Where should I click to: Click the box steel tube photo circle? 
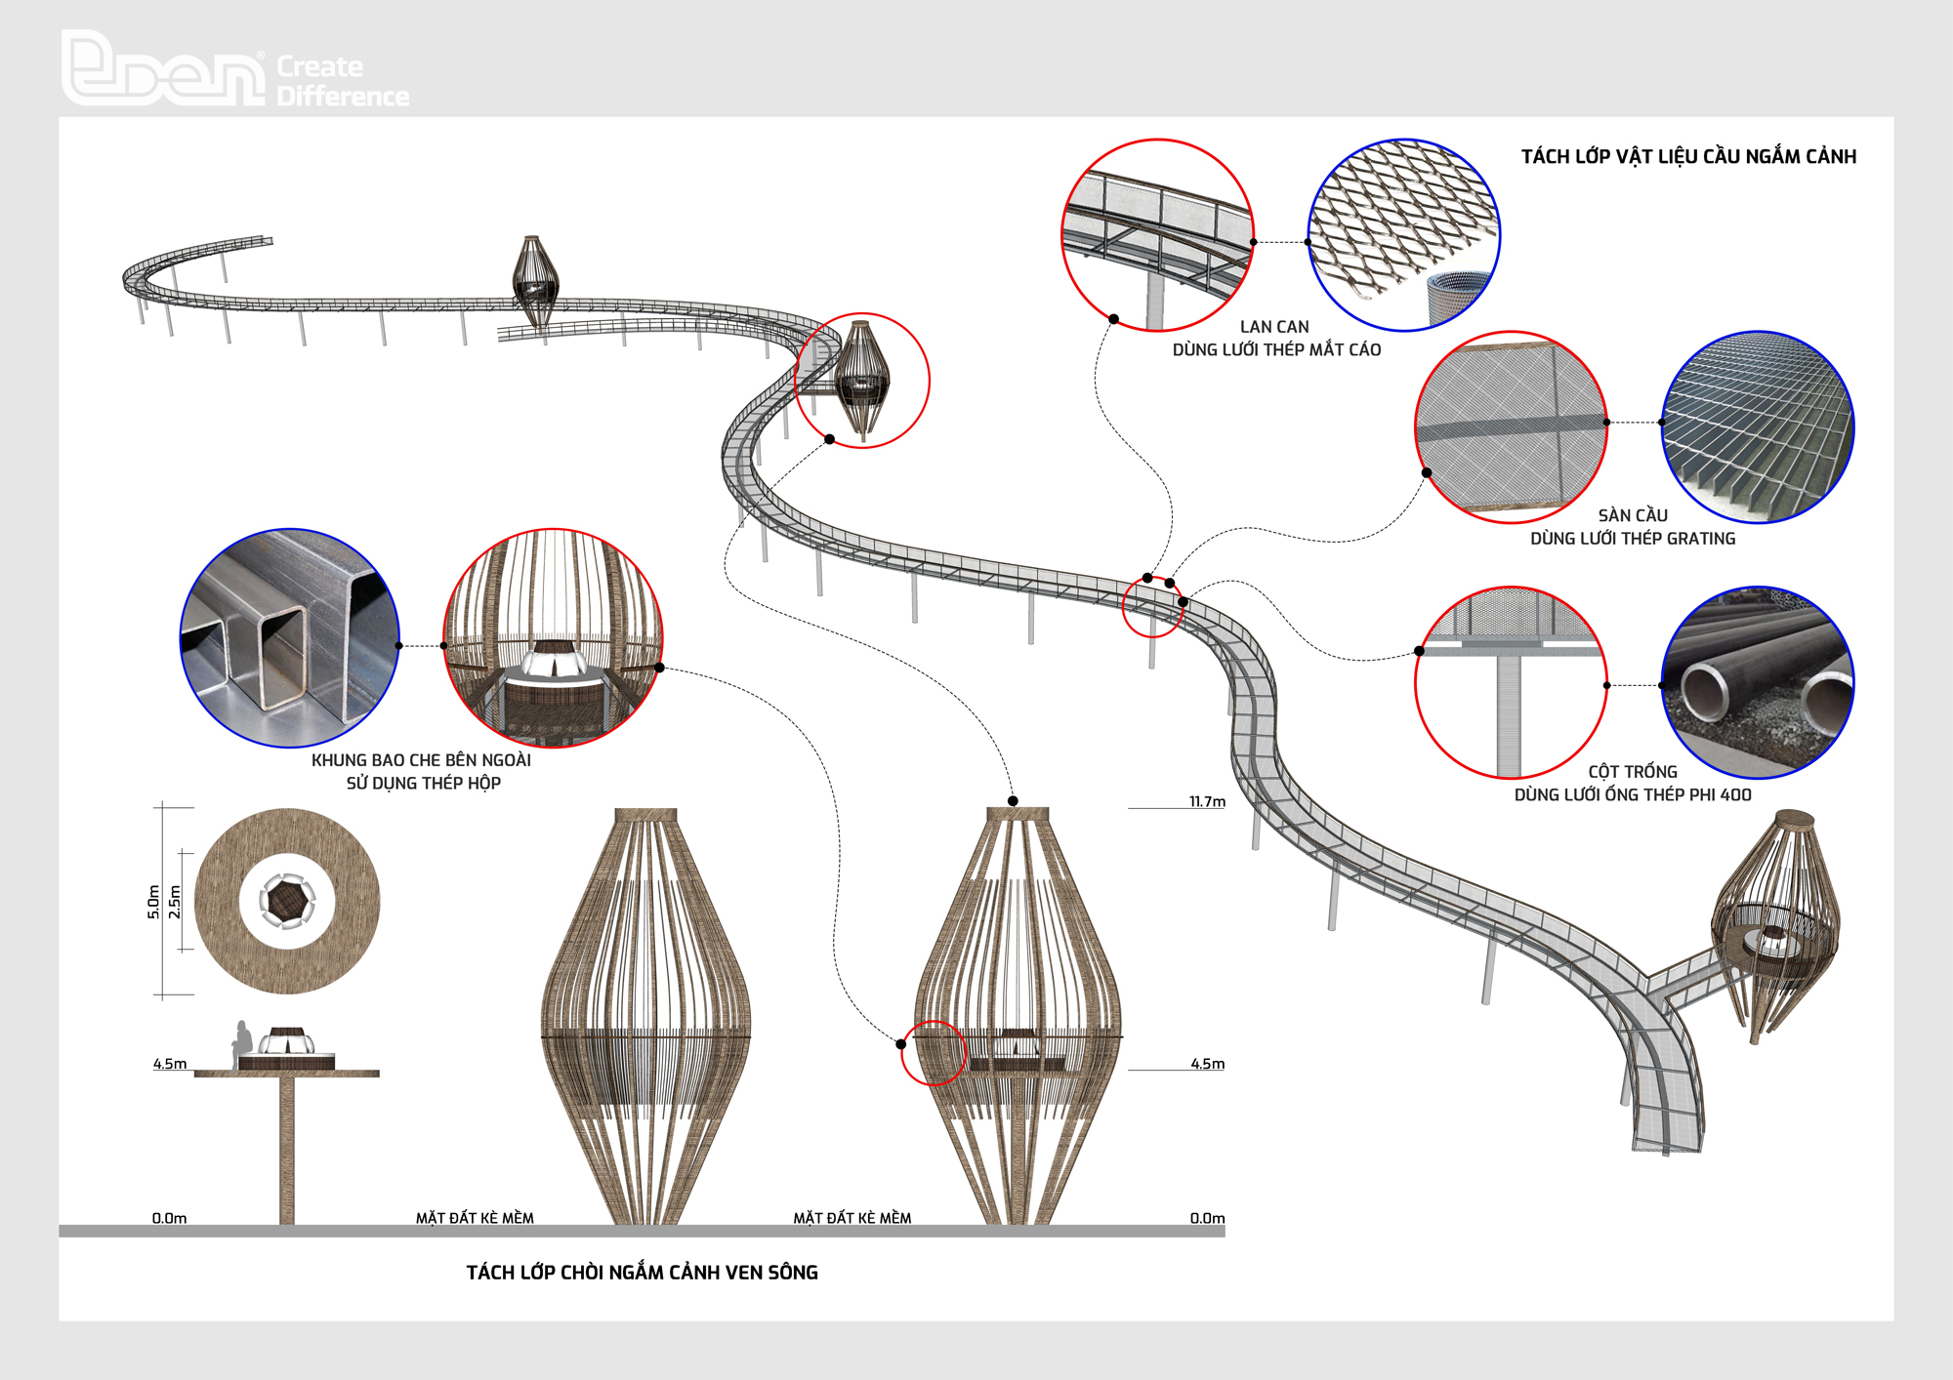tap(290, 638)
